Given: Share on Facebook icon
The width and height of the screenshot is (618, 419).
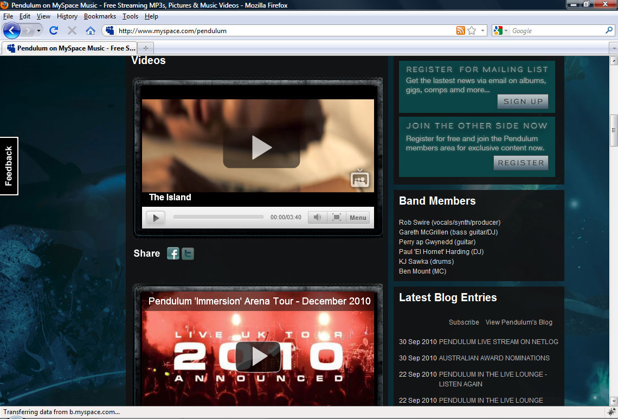Looking at the screenshot, I should [173, 253].
